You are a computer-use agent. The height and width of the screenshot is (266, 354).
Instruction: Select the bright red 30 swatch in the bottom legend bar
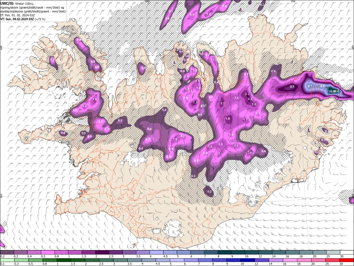(347, 260)
